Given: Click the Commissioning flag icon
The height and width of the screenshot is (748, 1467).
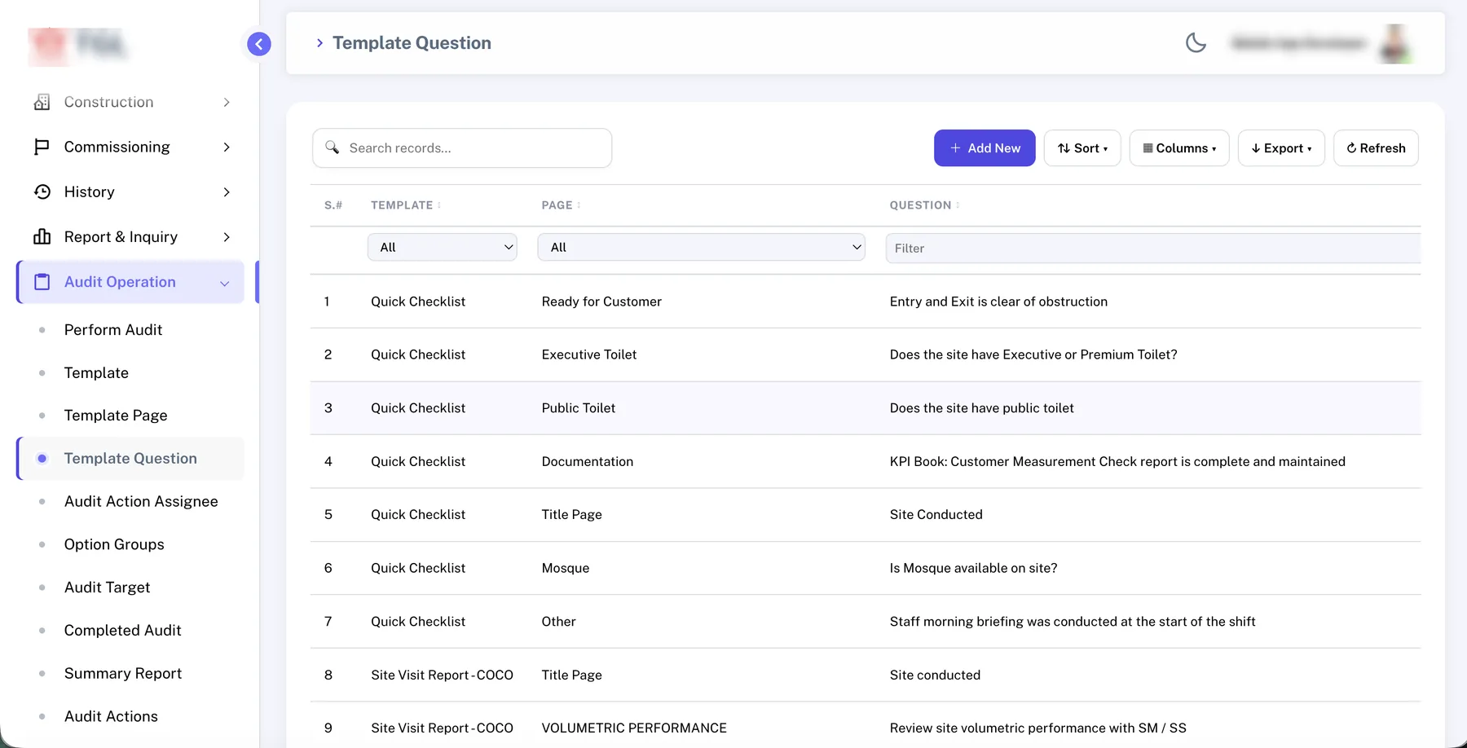Looking at the screenshot, I should [42, 147].
